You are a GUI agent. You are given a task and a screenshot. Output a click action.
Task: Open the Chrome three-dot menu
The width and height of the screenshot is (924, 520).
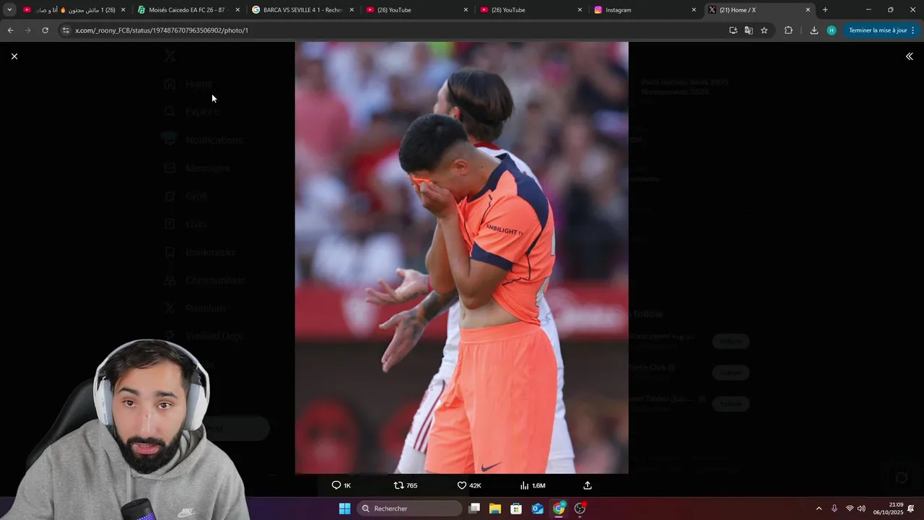click(x=913, y=30)
